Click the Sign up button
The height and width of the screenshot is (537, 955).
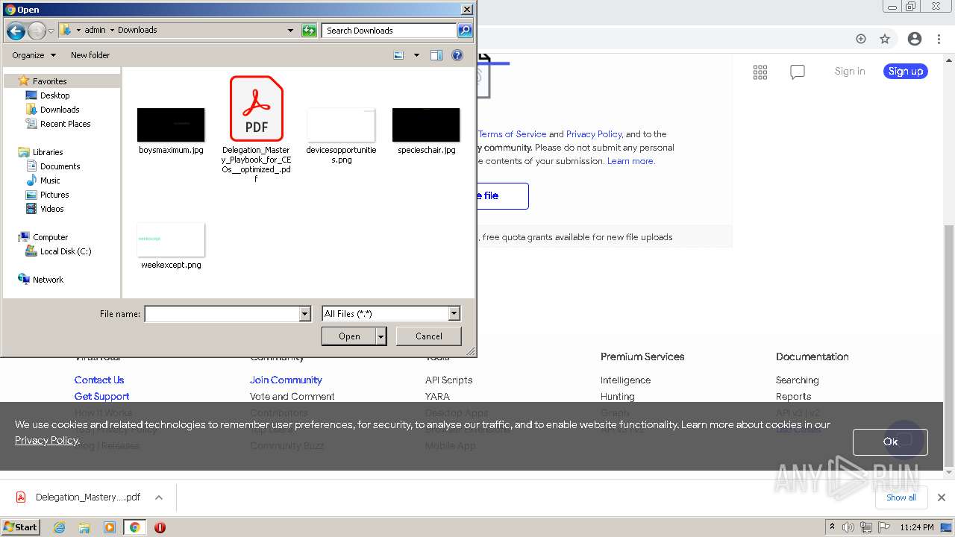pos(906,72)
